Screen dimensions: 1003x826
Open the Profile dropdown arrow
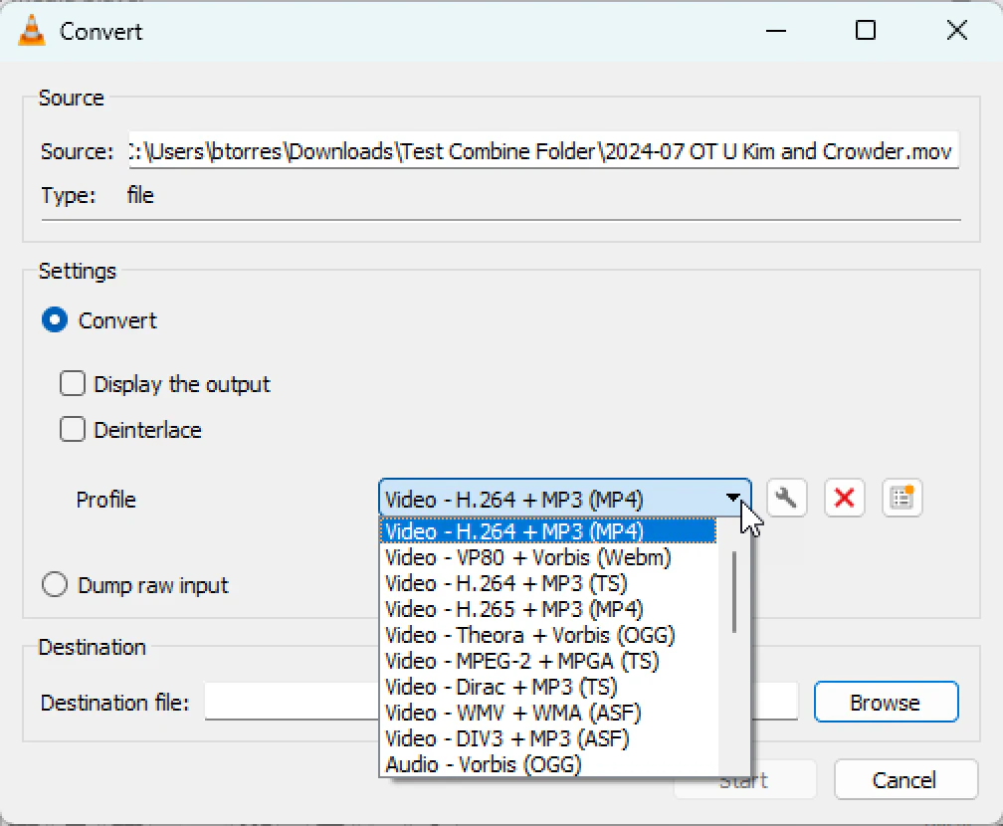(734, 498)
